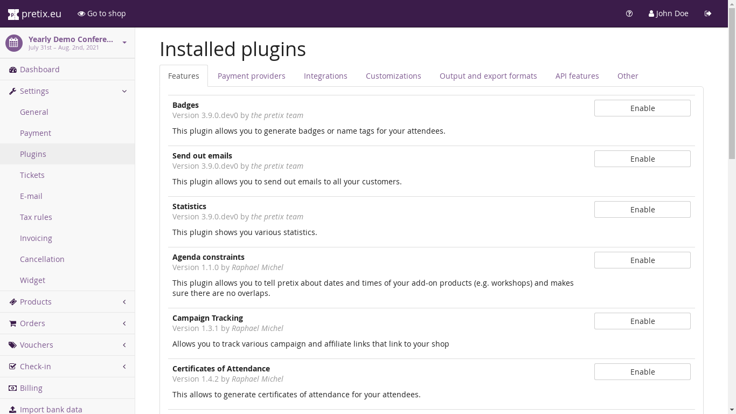Click the Billing money icon
Viewport: 736px width, 414px height.
(x=13, y=388)
